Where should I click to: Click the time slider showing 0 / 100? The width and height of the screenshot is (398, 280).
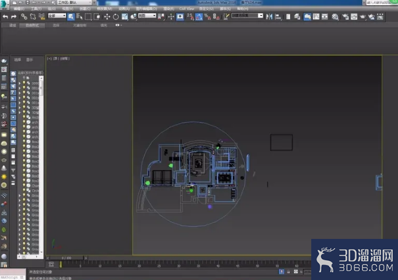tap(67, 258)
